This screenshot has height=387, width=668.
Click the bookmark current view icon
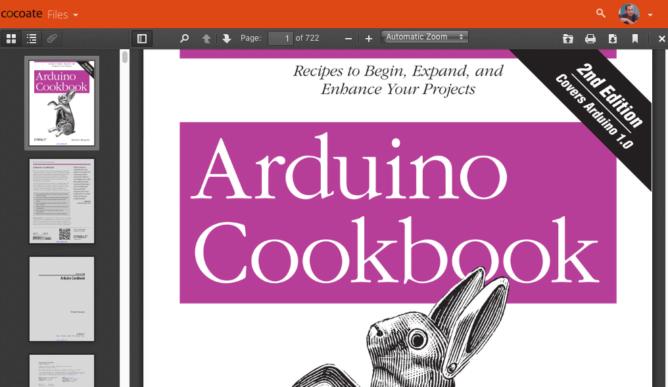[634, 39]
